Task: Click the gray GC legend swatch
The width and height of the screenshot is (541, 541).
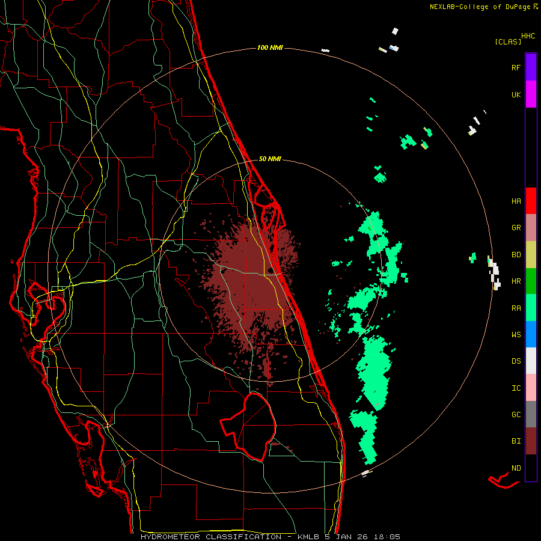Action: (531, 414)
